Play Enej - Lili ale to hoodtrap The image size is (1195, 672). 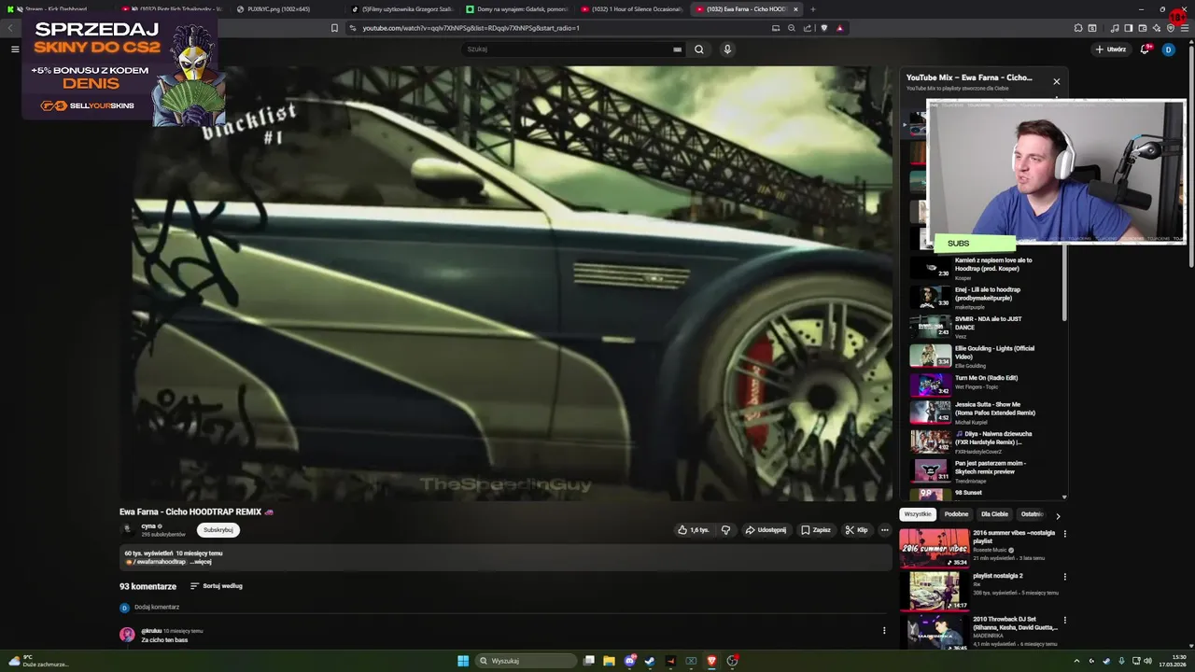[980, 298]
